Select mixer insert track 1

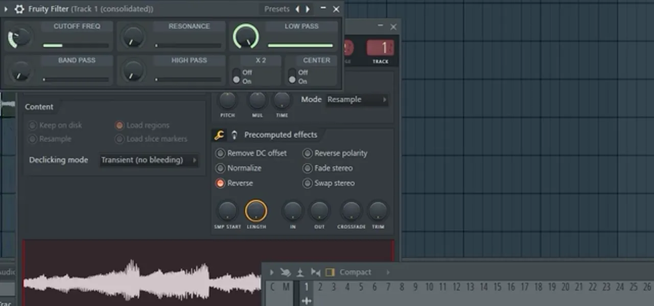(x=307, y=287)
